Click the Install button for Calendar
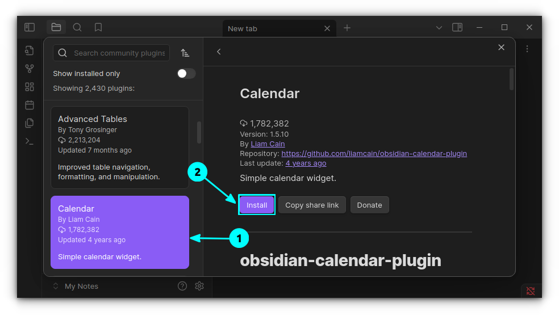Image resolution: width=559 pixels, height=316 pixels. (x=257, y=205)
